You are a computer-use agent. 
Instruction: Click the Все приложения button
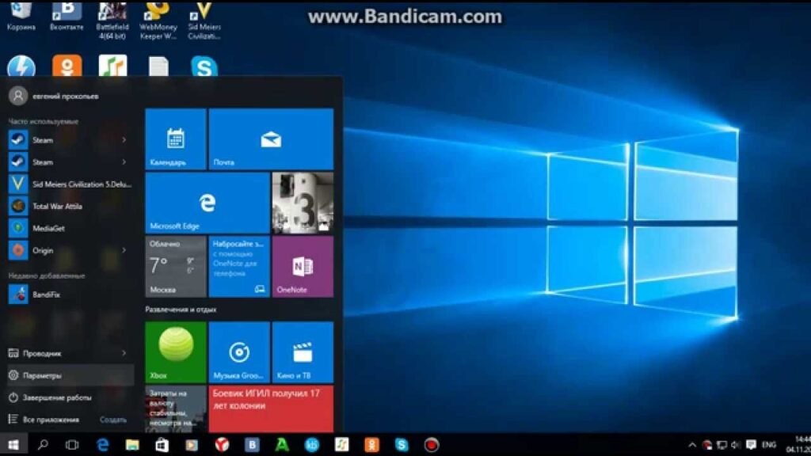point(51,420)
